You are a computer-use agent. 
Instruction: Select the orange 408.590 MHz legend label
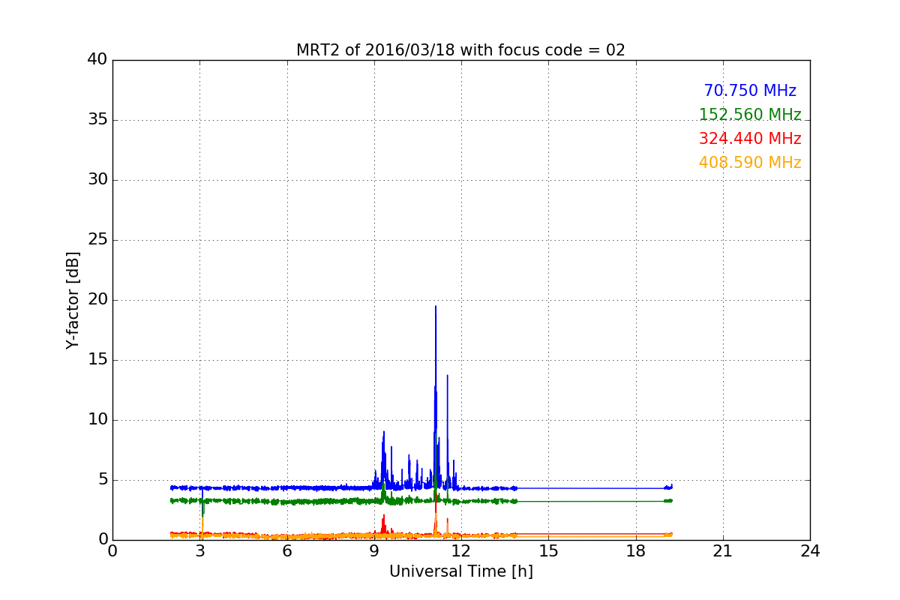(x=750, y=163)
